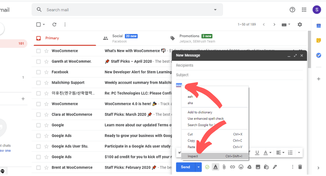The image size is (326, 176).
Task: Discard draft with trash icon
Action: click(x=300, y=167)
